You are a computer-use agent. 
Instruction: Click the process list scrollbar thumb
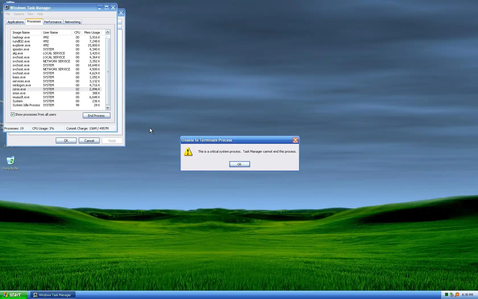pos(108,71)
